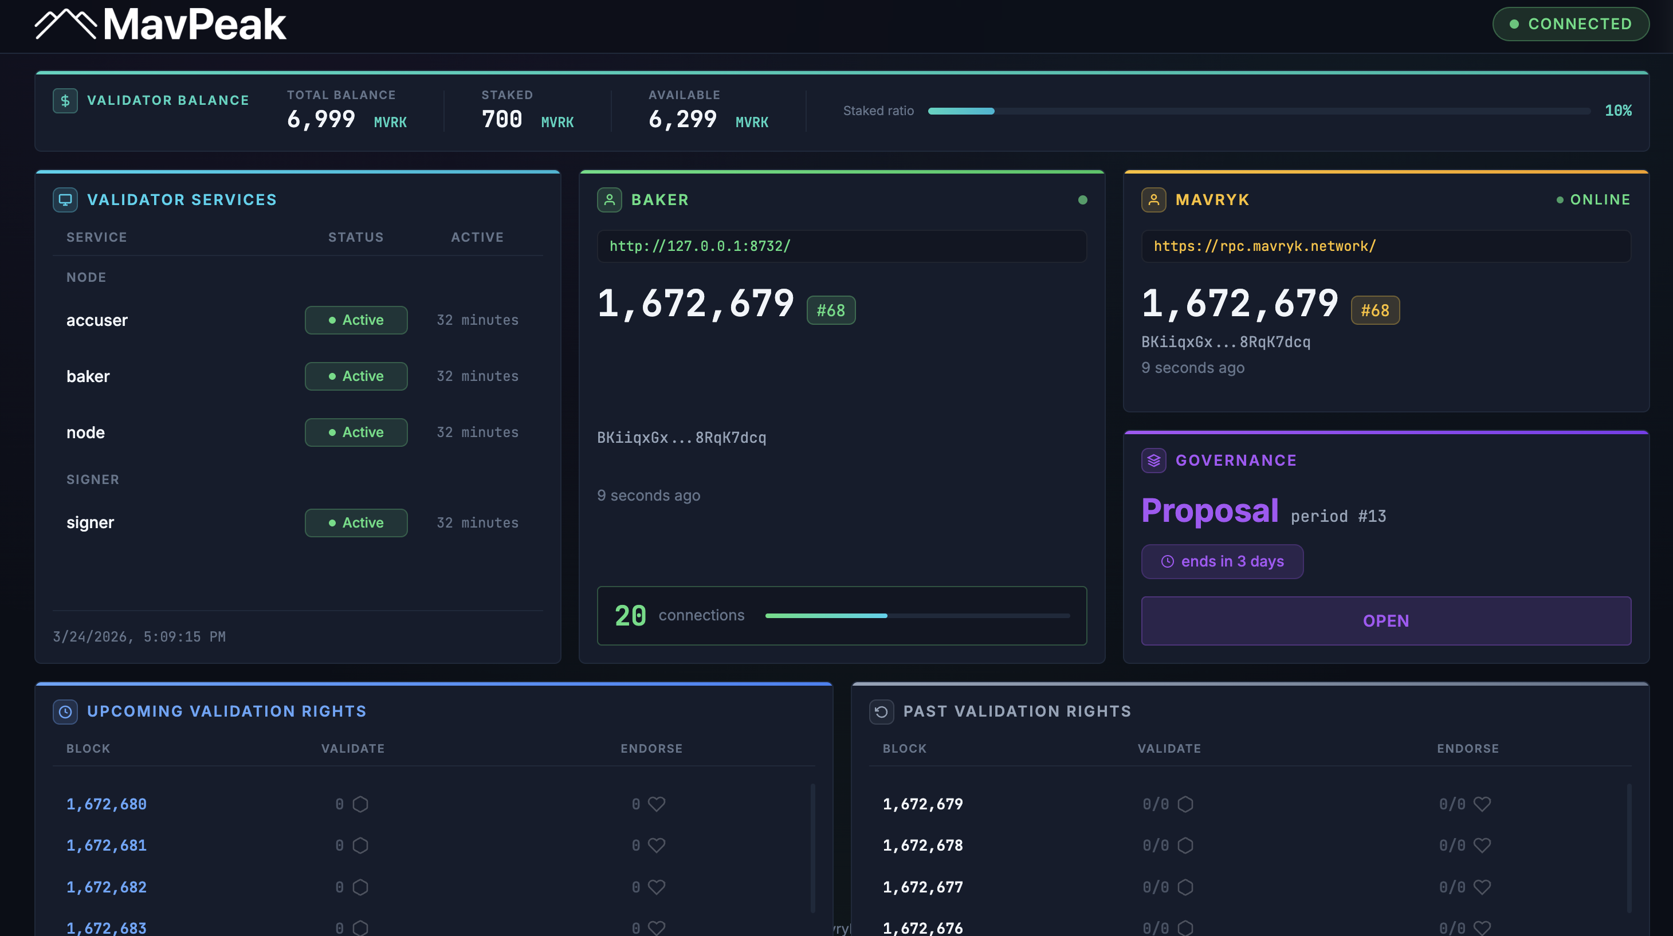Click the Baker connections progress bar
Image resolution: width=1673 pixels, height=936 pixels.
pos(917,615)
